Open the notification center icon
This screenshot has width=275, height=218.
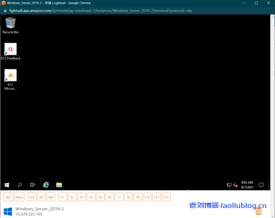click(261, 185)
